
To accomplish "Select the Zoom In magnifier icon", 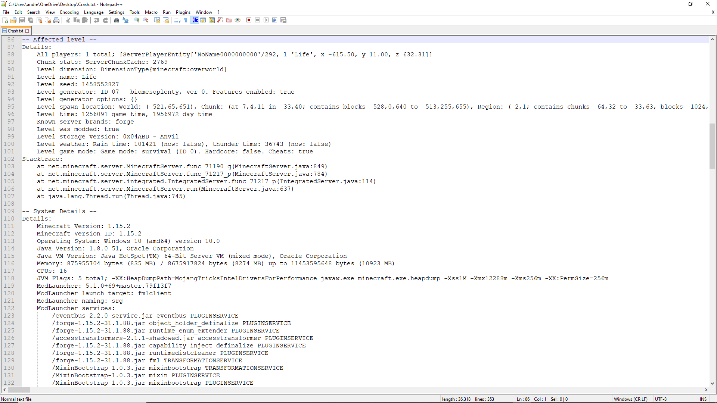I will click(x=137, y=20).
